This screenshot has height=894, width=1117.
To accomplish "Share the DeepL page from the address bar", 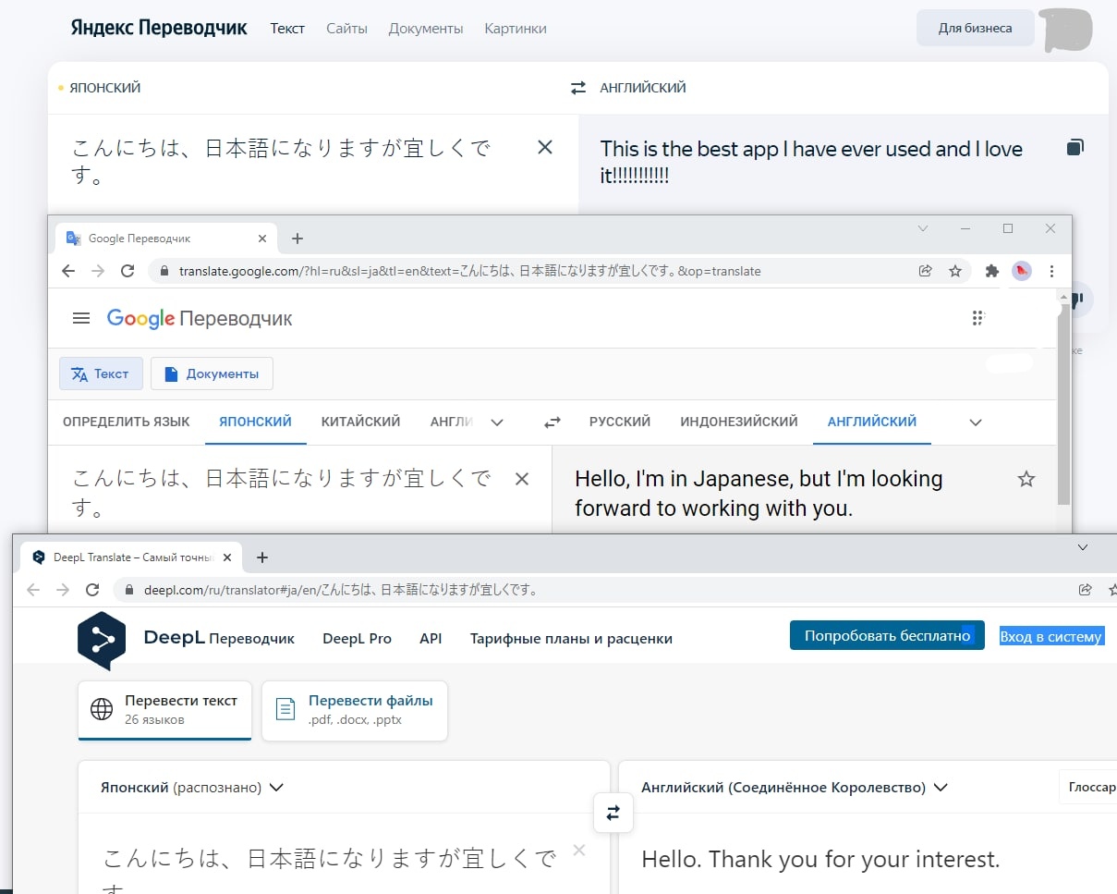I will 1086,590.
